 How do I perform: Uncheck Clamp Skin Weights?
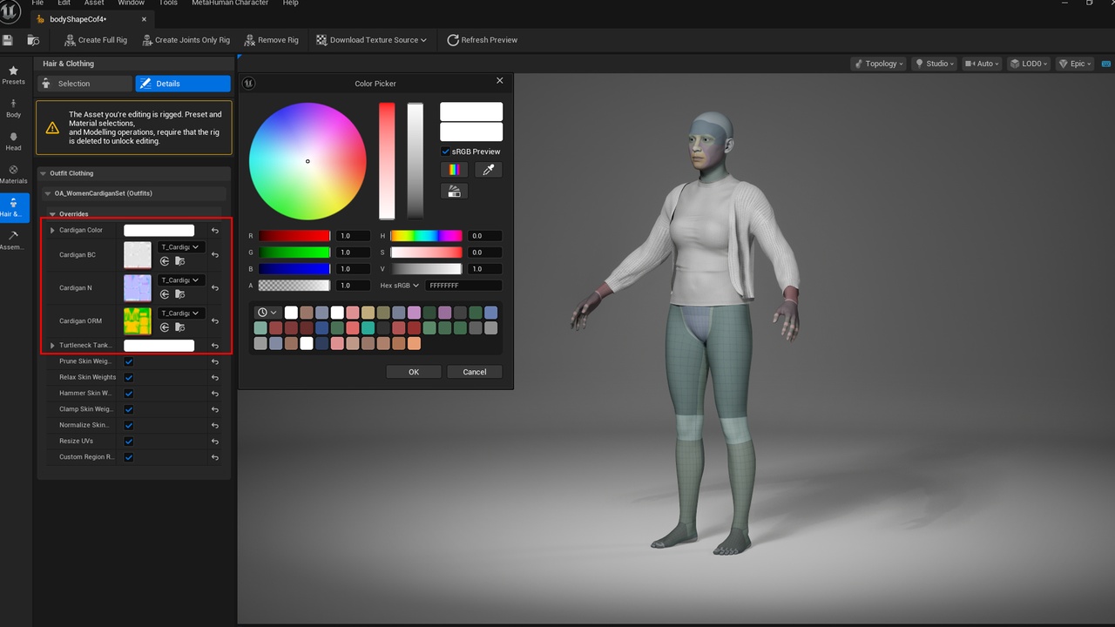coord(129,409)
